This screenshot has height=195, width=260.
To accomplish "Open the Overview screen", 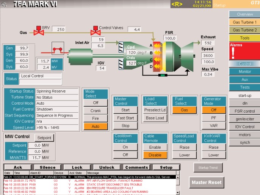I will pyautogui.click(x=244, y=14).
